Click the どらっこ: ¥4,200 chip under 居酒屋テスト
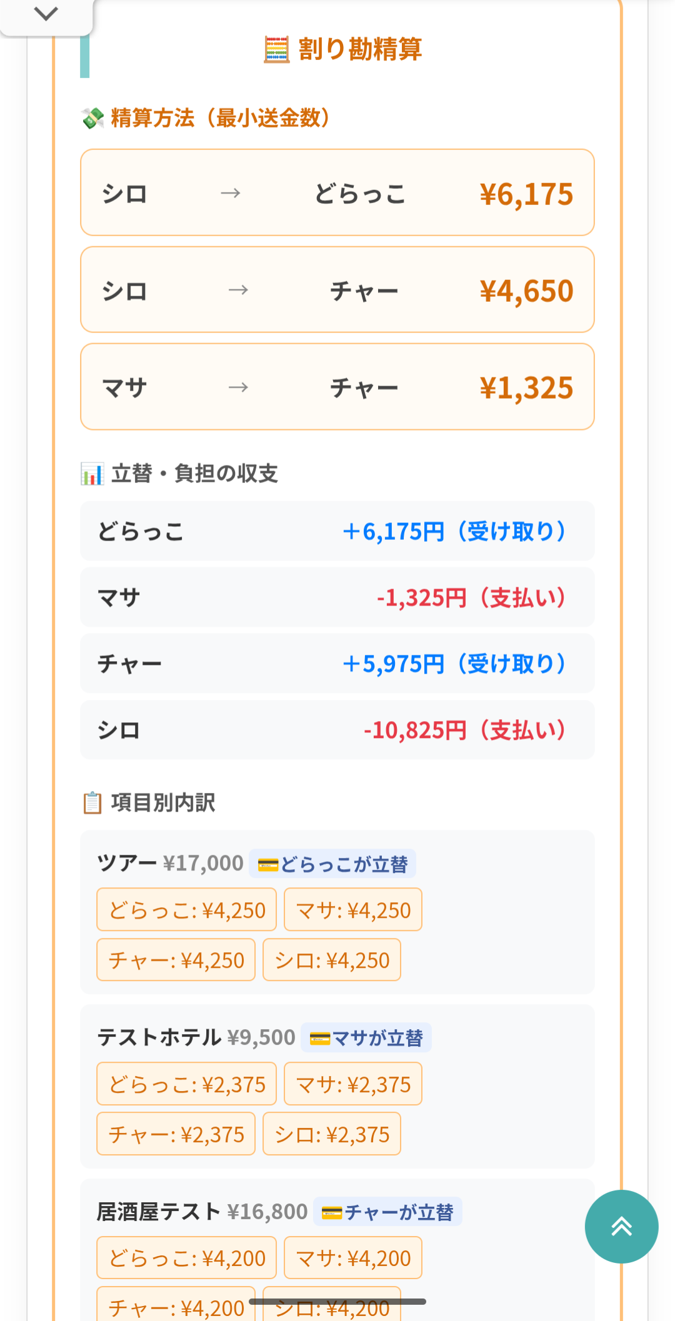The height and width of the screenshot is (1321, 675). (186, 1258)
